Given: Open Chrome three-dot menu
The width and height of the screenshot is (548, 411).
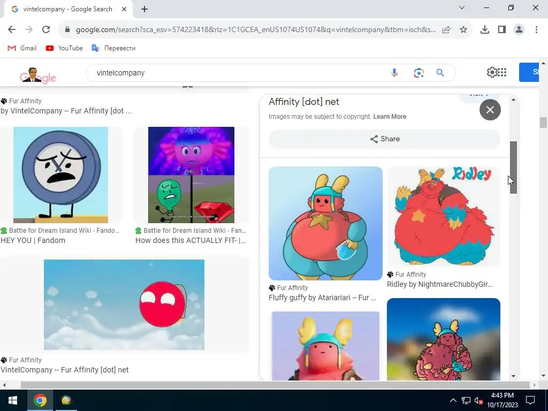Looking at the screenshot, I should (536, 30).
